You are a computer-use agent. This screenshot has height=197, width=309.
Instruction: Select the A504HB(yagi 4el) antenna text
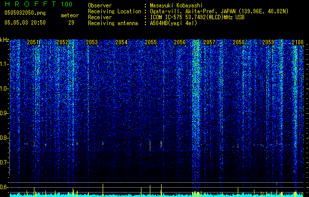[x=173, y=23]
